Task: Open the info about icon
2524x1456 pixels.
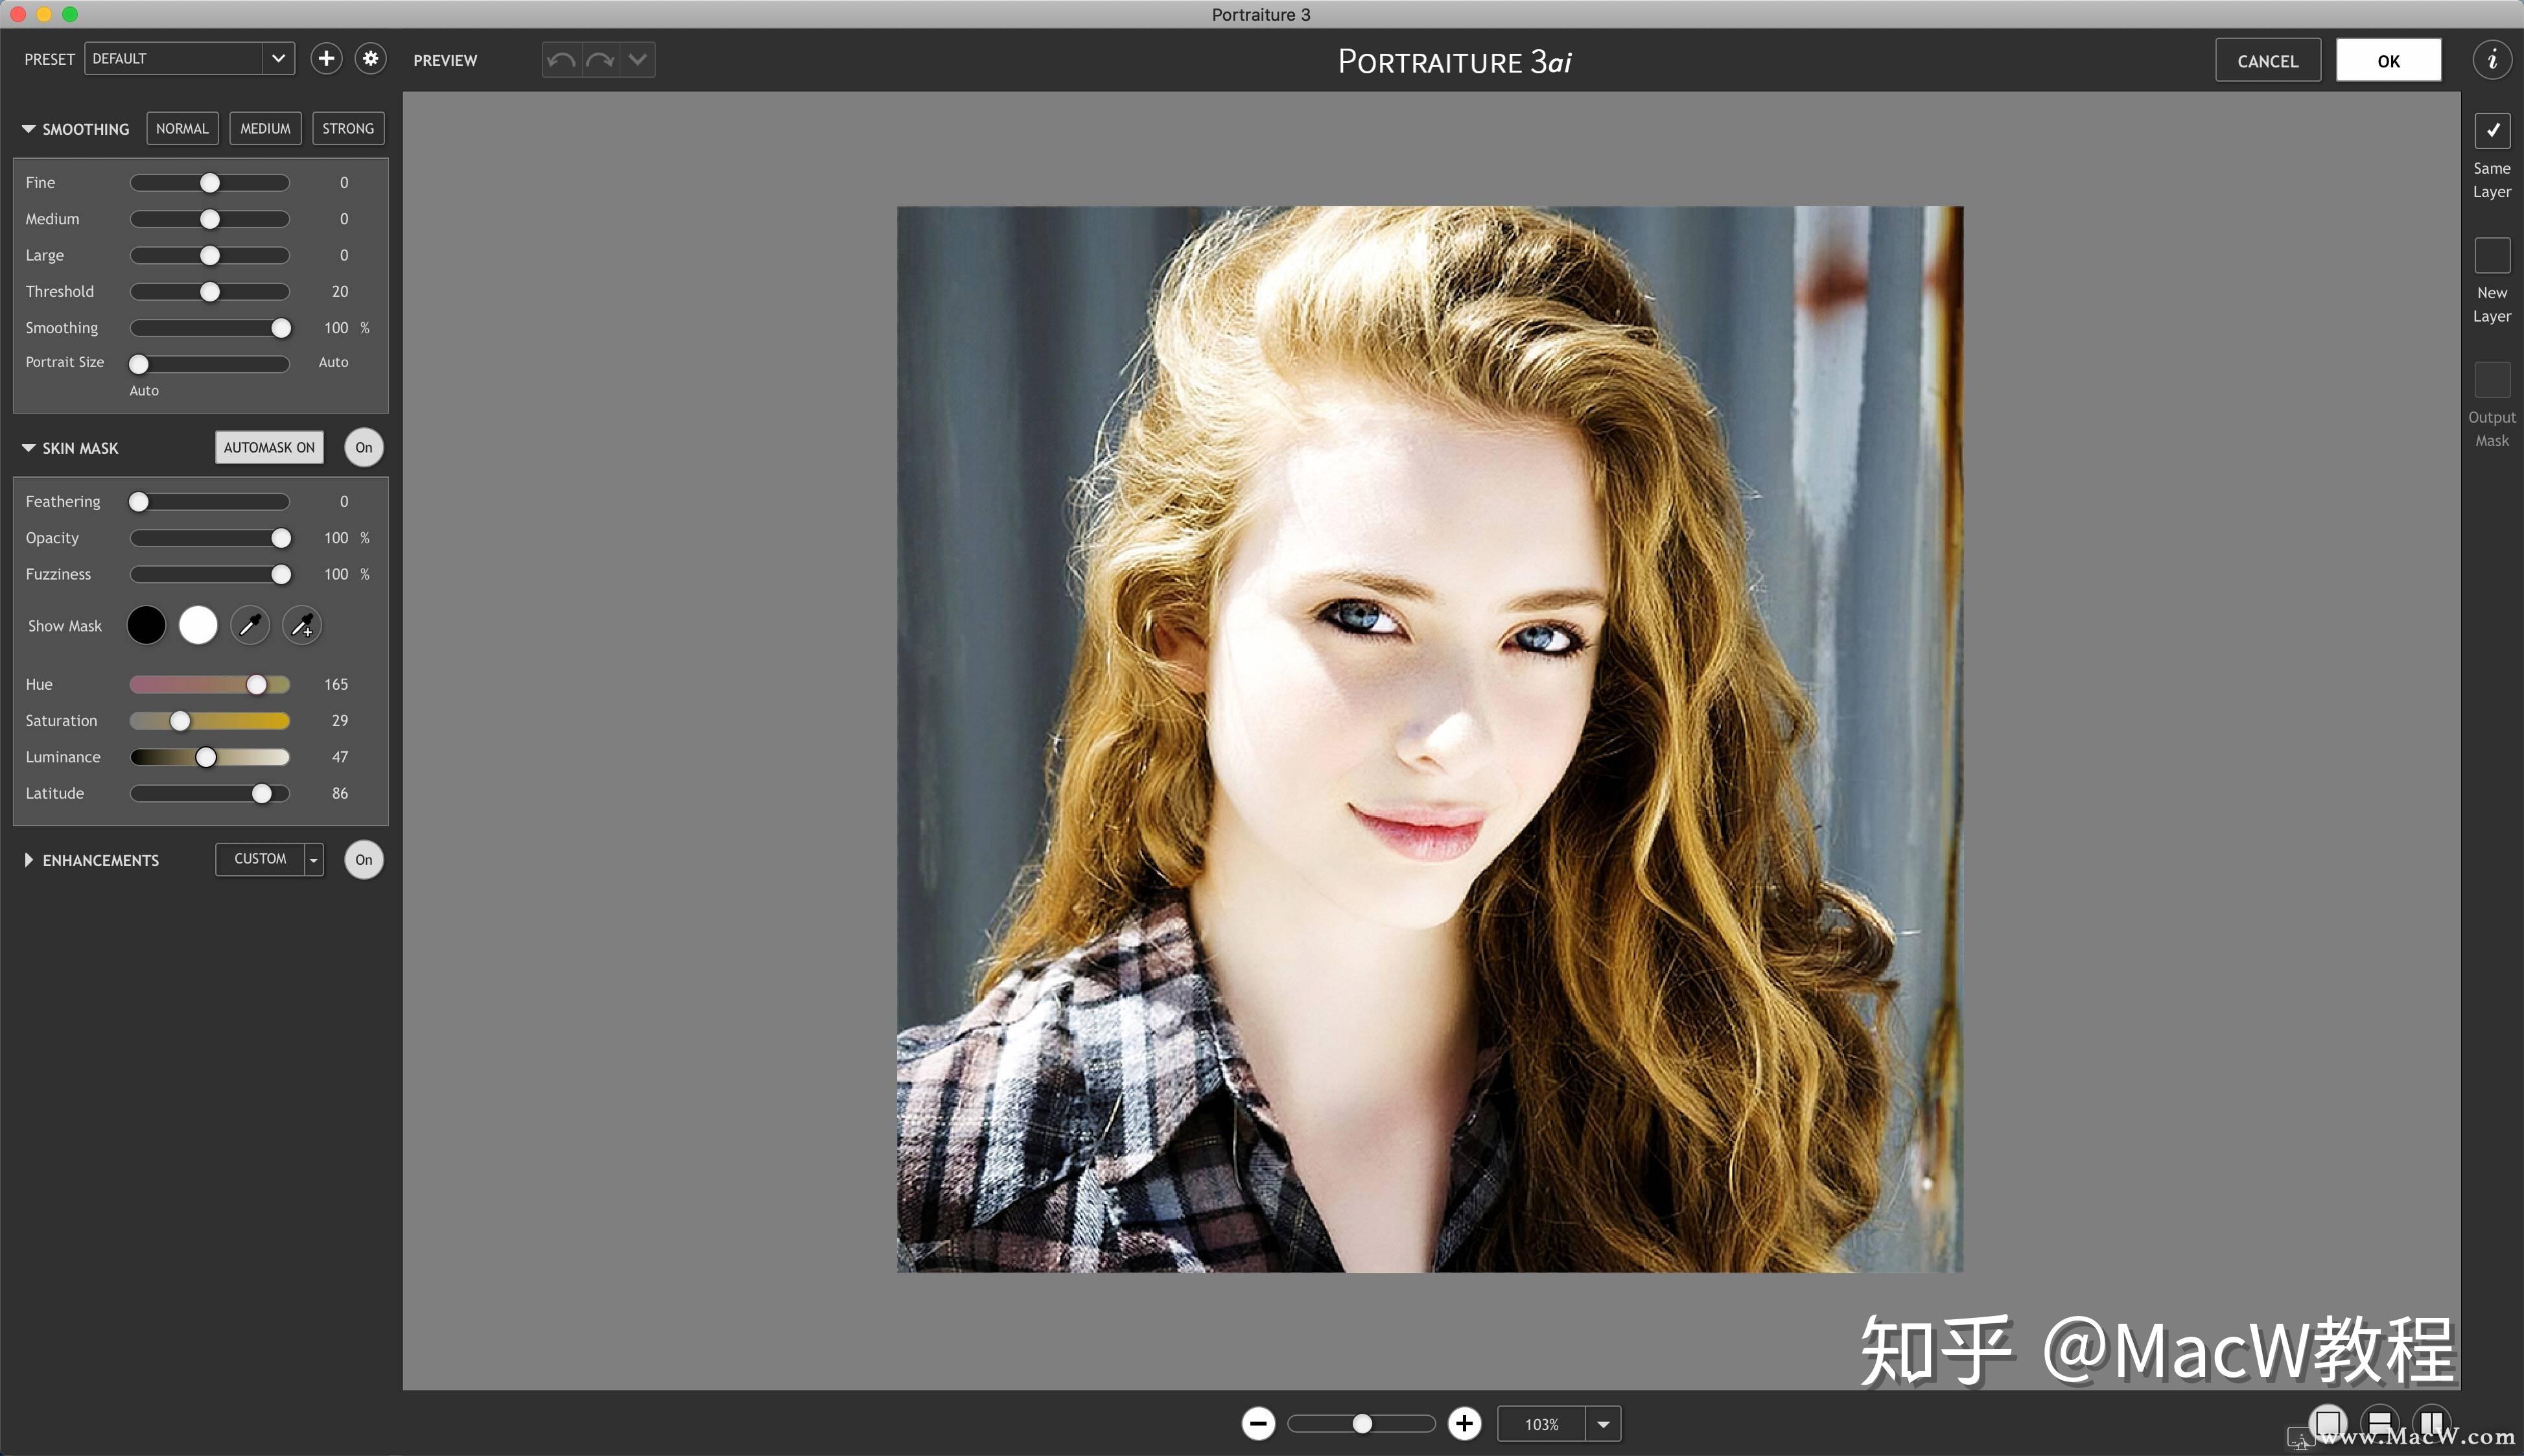Action: tap(2492, 60)
